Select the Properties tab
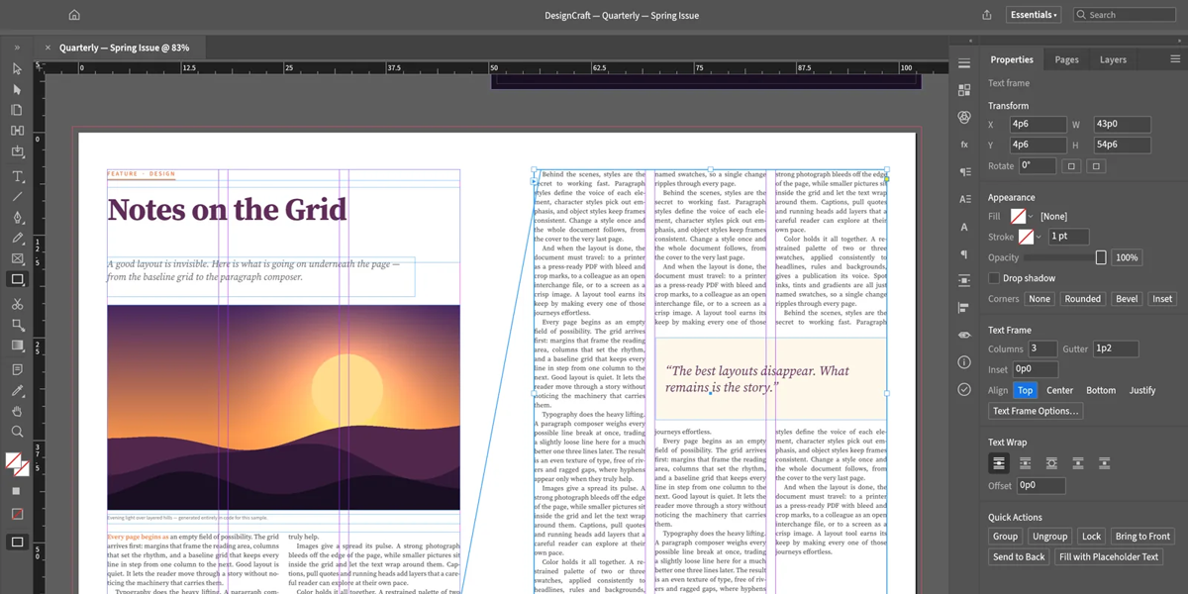The height and width of the screenshot is (594, 1188). (x=1012, y=59)
